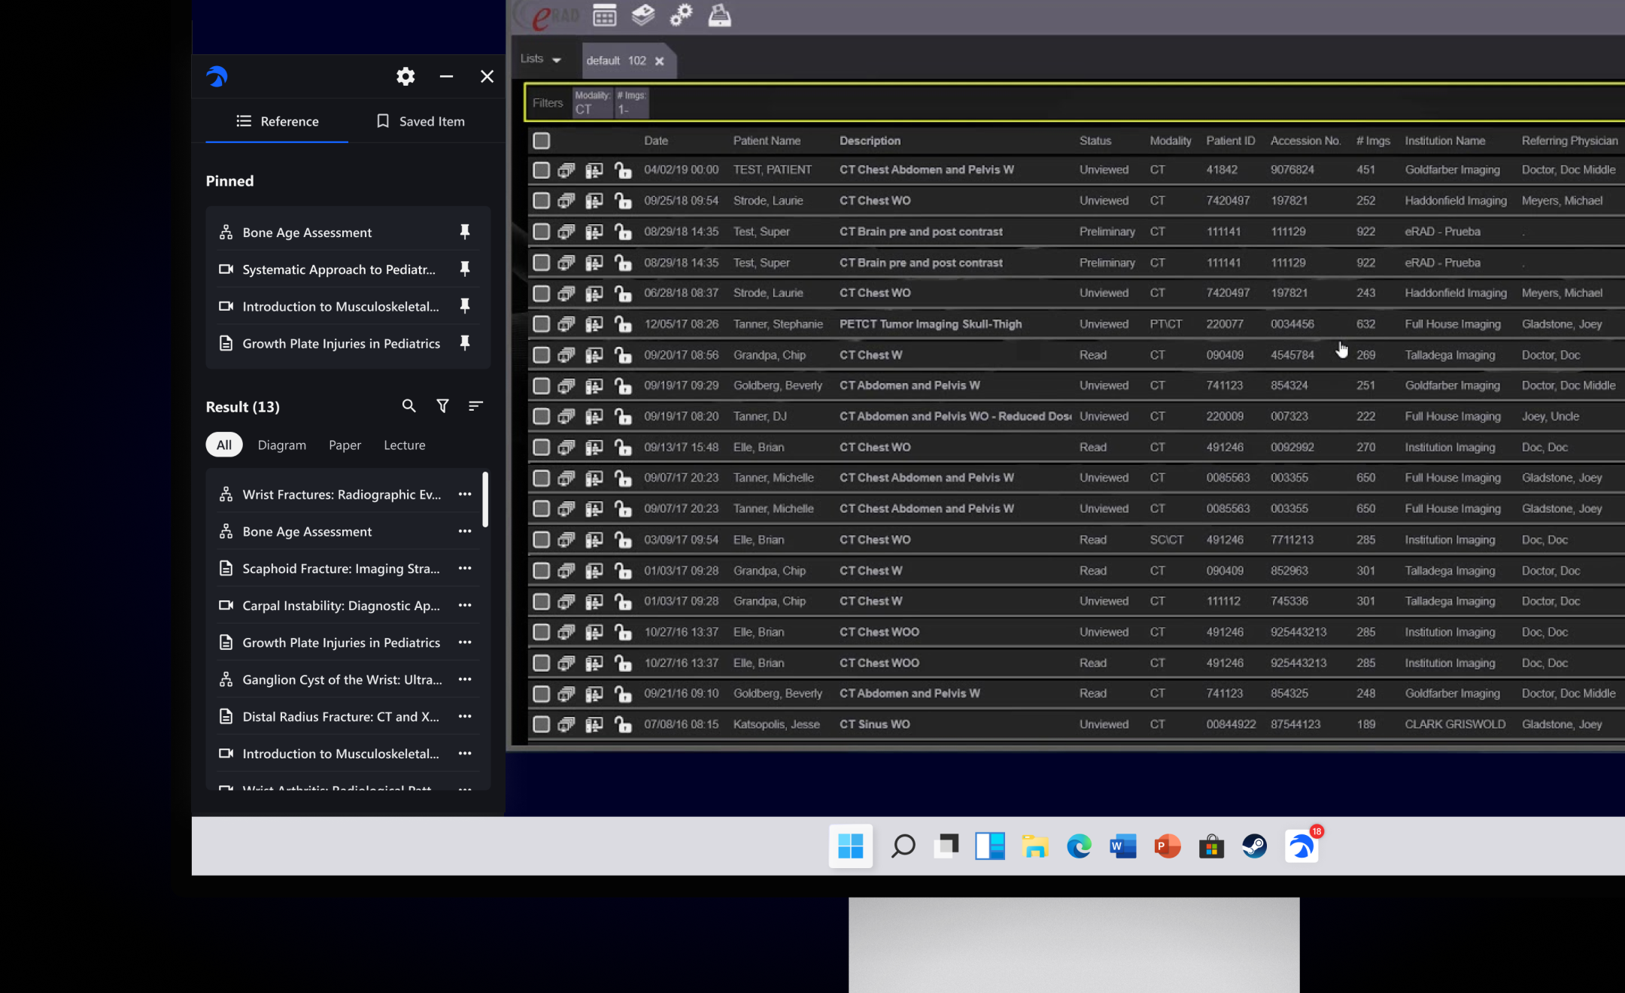The width and height of the screenshot is (1625, 993).
Task: Click the results list scrollbar
Action: 485,500
